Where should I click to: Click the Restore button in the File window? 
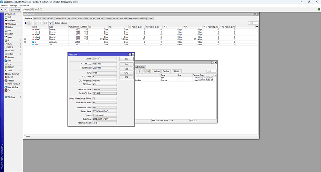pyautogui.click(x=166, y=71)
